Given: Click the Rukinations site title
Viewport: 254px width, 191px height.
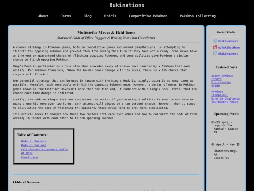Looking at the screenshot, I should (x=127, y=5).
